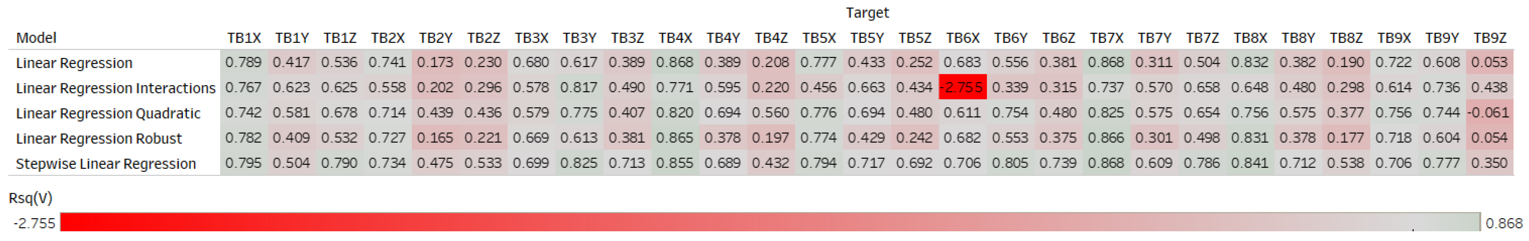Select the Model column header

[x=36, y=38]
